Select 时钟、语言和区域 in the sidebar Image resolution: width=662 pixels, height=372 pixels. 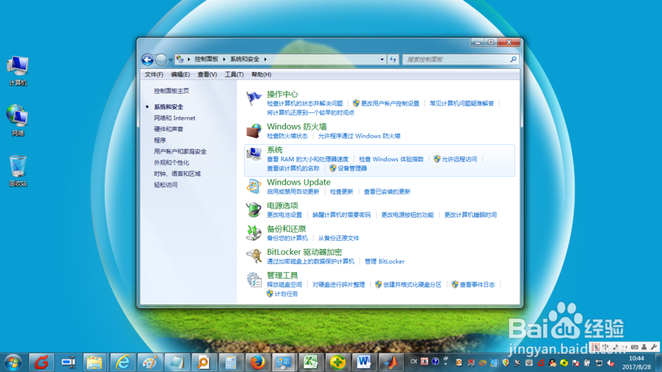tap(177, 173)
